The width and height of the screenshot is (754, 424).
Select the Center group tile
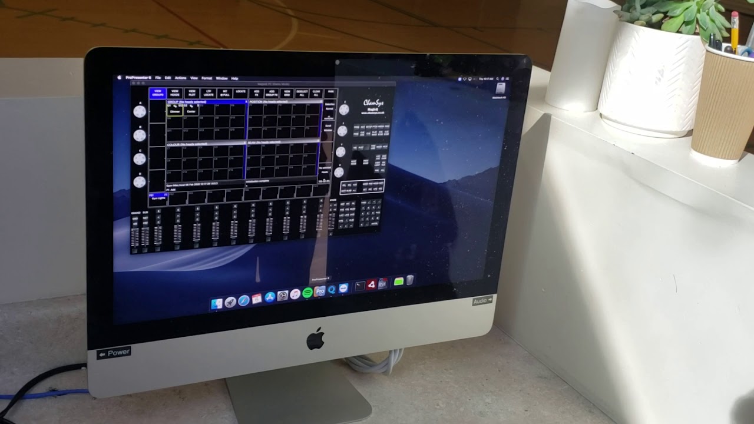click(x=191, y=110)
